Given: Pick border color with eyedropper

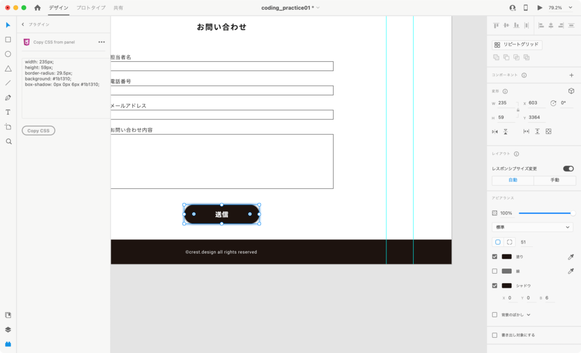Looking at the screenshot, I should coord(571,271).
